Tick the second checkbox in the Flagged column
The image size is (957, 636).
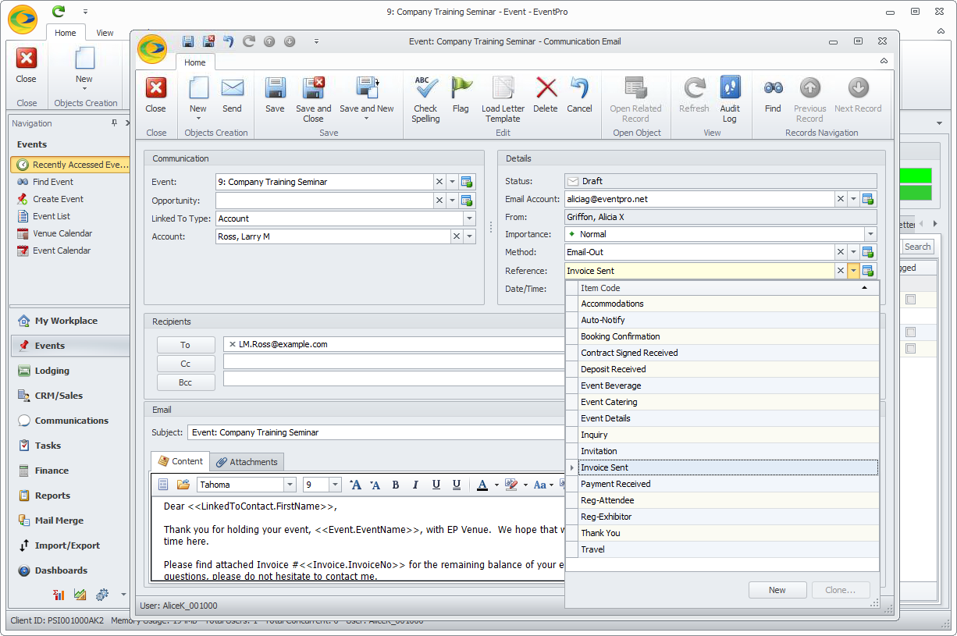point(910,332)
